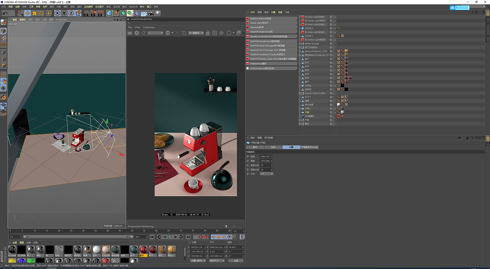Image resolution: width=490 pixels, height=269 pixels.
Task: Expand the French-Press-Coffee group
Action: click(x=300, y=93)
